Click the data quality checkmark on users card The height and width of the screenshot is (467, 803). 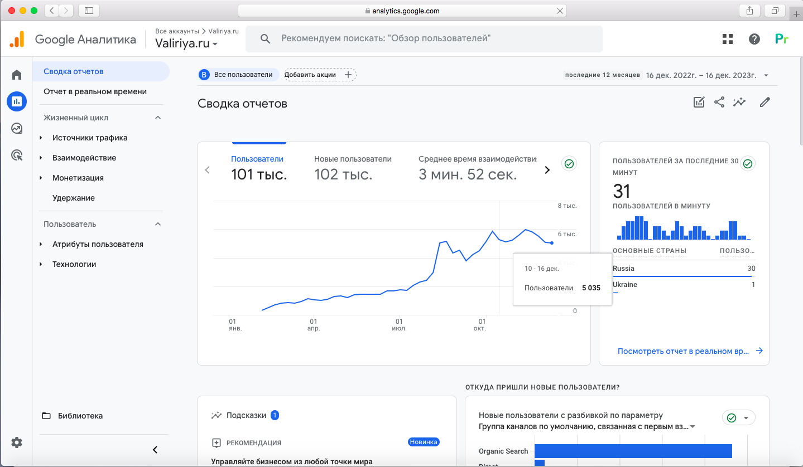[x=569, y=164]
